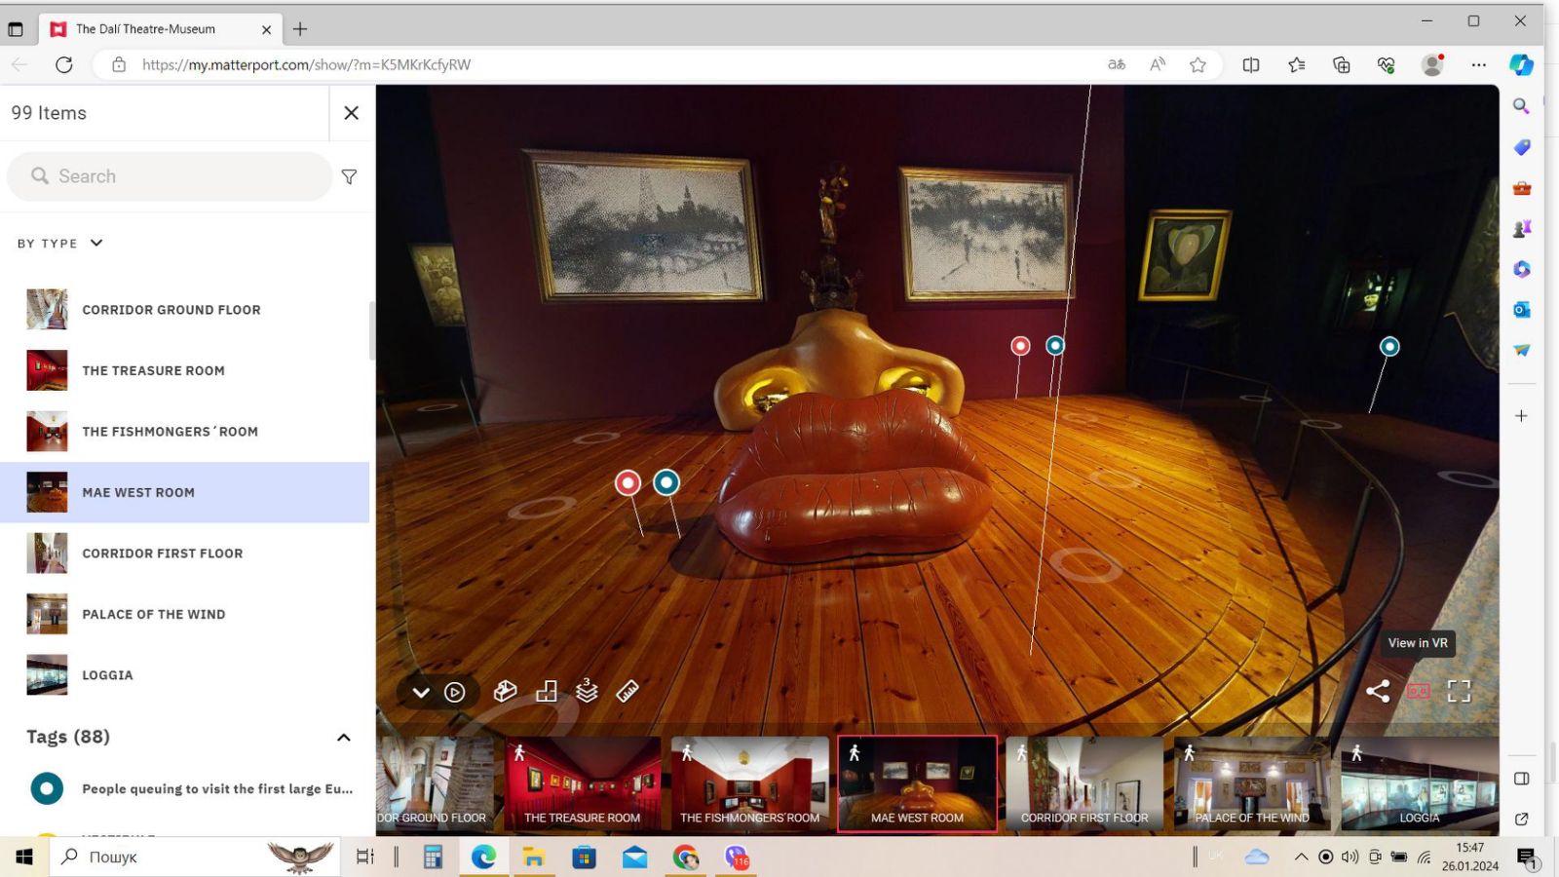
Task: Open Collections in Edge toolbar
Action: 1342,64
